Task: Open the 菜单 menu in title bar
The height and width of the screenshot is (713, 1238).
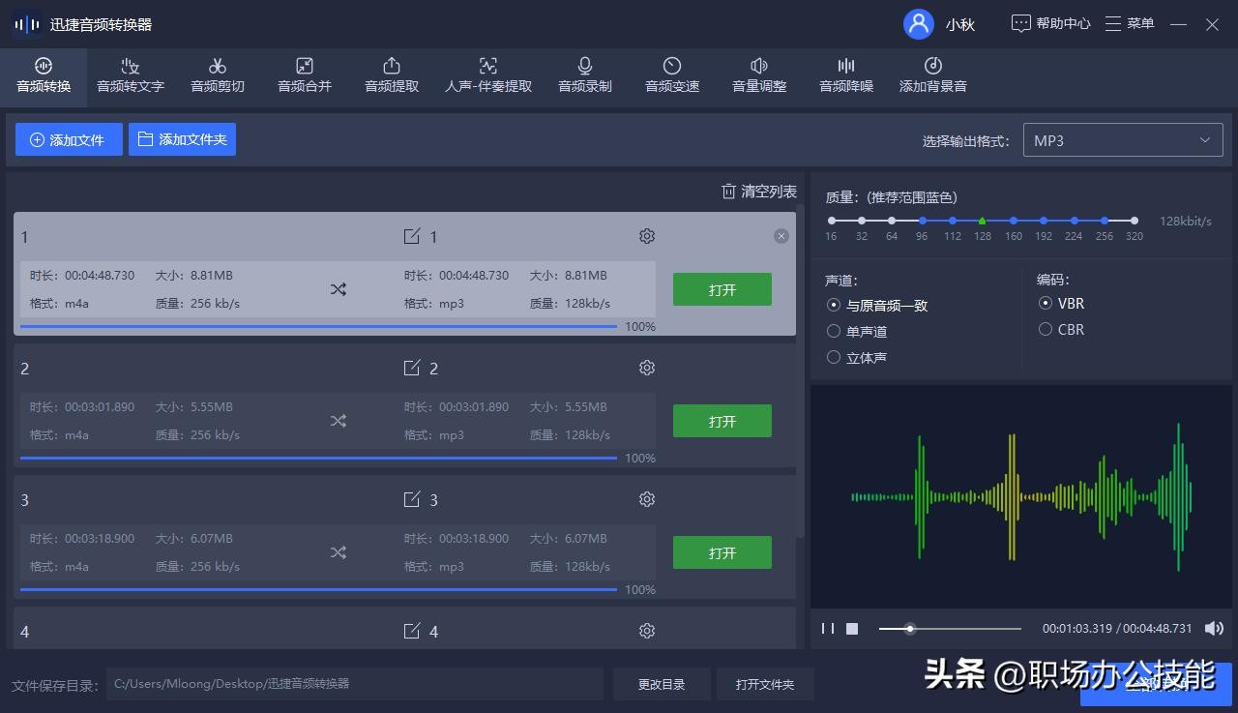Action: (x=1130, y=23)
